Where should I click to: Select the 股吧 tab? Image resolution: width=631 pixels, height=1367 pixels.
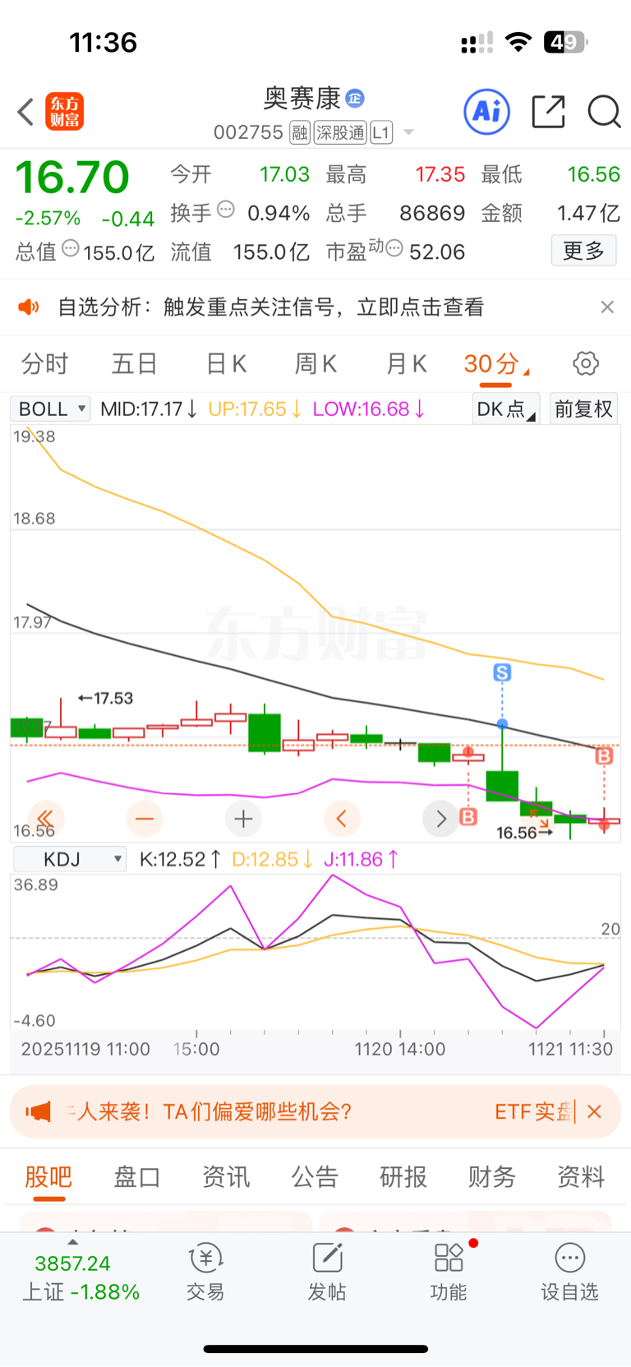point(48,1176)
